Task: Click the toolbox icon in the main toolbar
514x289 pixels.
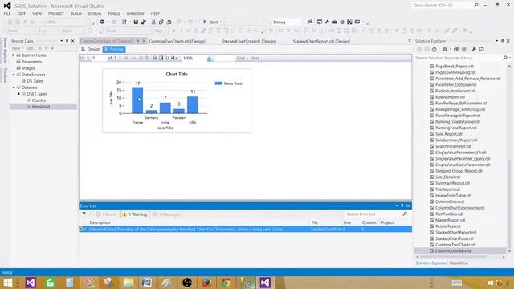Action: coord(335,22)
